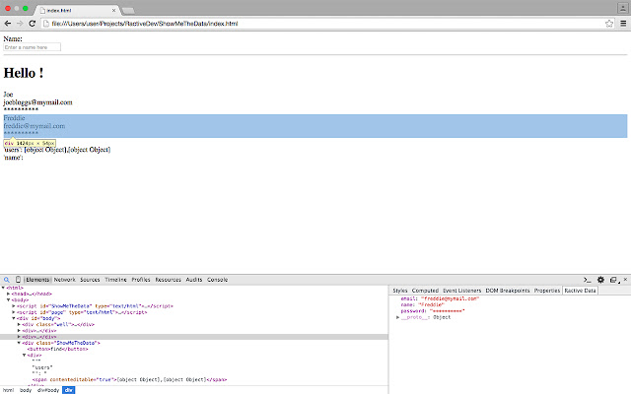
Task: Expand the script id page node
Action: pyautogui.click(x=14, y=312)
